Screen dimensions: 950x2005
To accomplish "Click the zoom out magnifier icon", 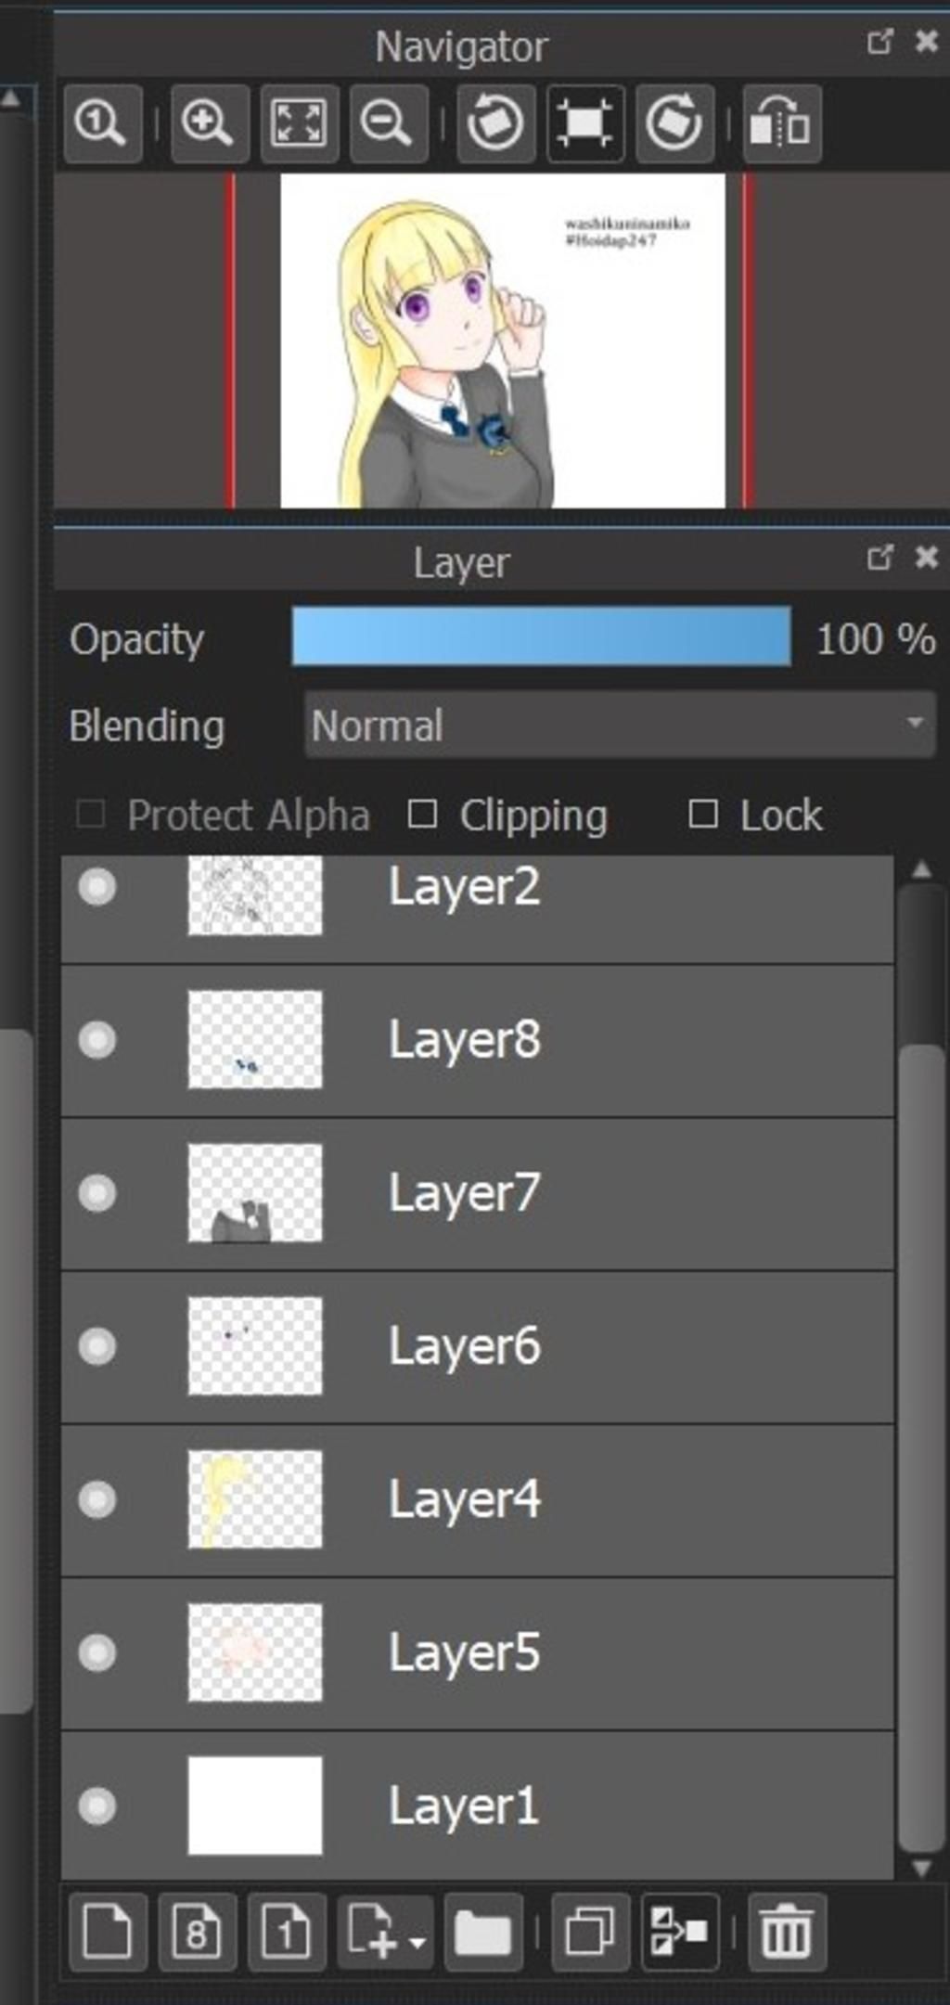I will click(389, 123).
